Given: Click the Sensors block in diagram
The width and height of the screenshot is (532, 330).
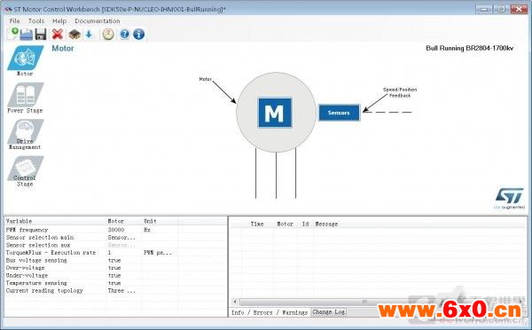Looking at the screenshot, I should coord(339,113).
